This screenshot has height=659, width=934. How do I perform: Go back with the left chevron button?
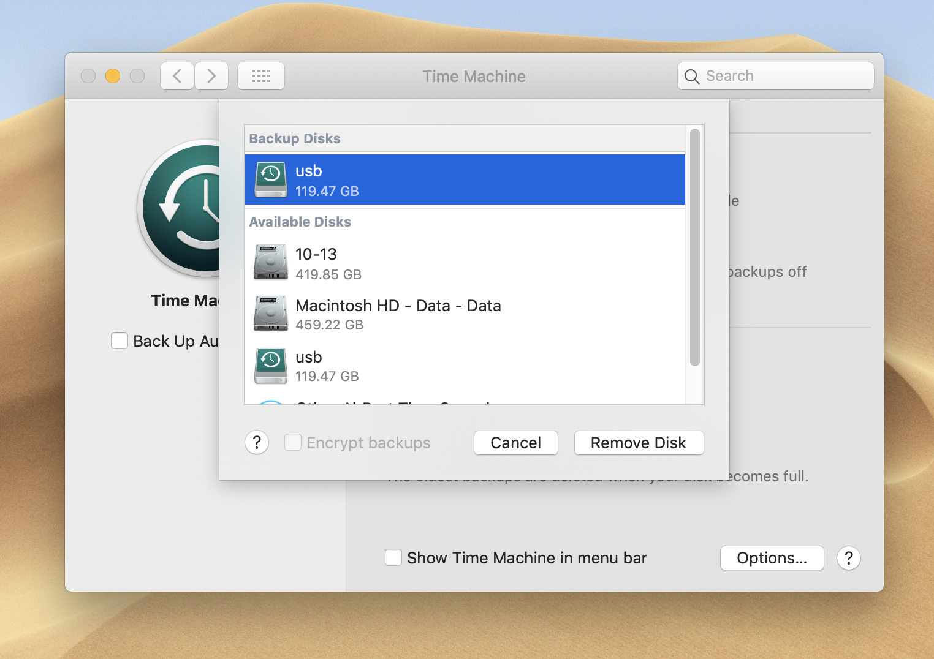coord(177,76)
